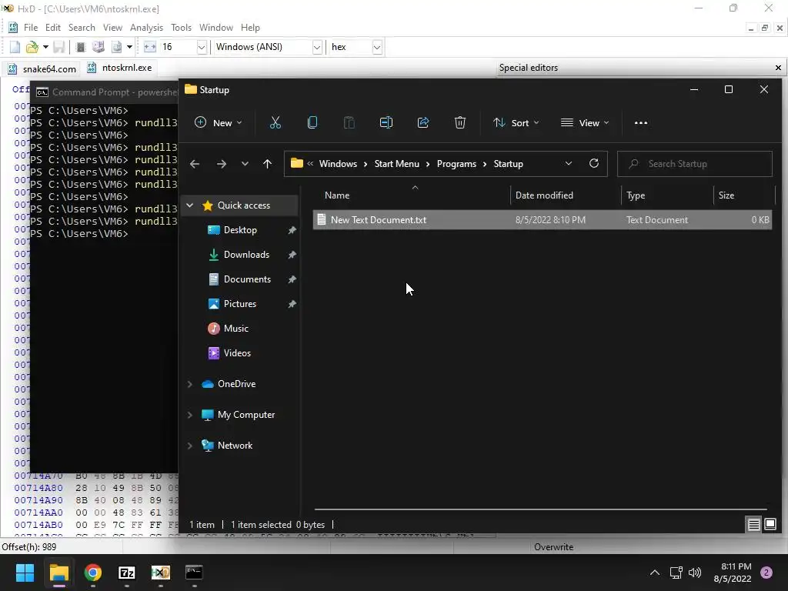Collapse Quick access tree node
Viewport: 788px width, 591px height.
point(190,205)
